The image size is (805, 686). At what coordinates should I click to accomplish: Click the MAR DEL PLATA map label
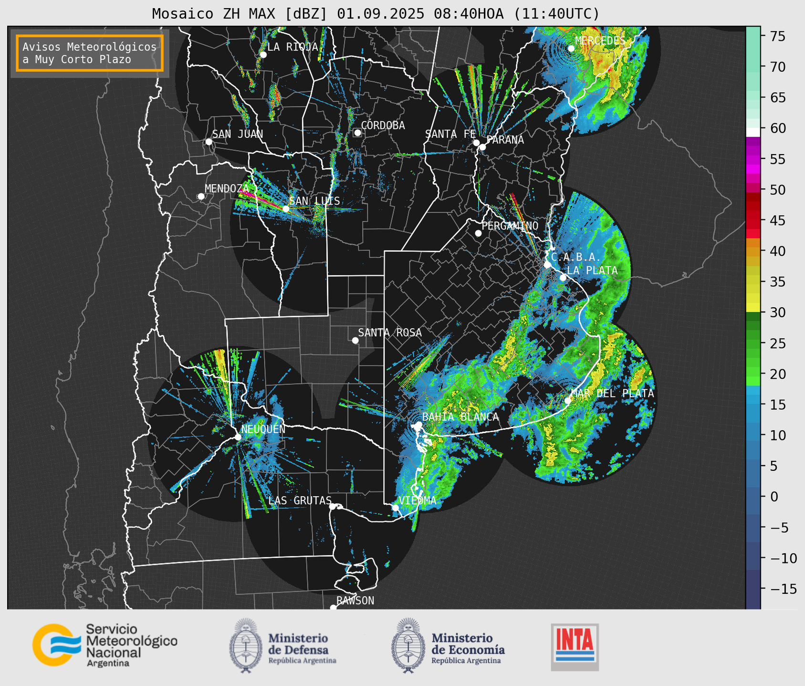612,393
